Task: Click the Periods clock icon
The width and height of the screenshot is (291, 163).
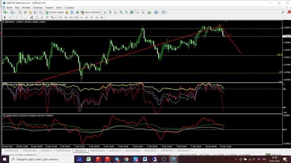Action: coord(156,12)
